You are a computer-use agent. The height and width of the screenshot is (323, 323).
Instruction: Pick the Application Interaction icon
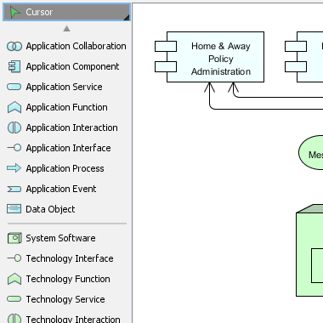click(x=14, y=127)
